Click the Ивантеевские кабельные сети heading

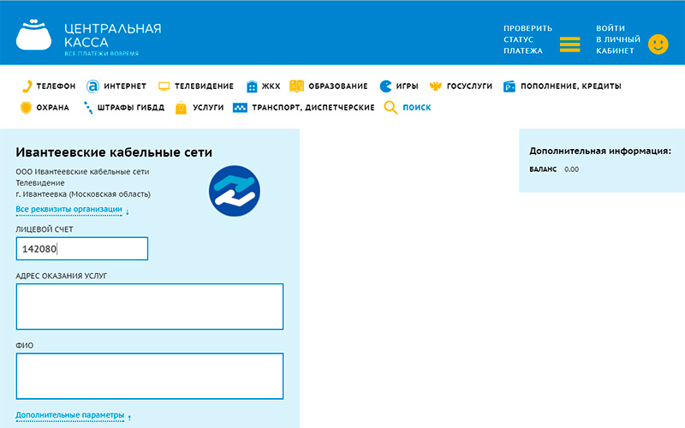(114, 152)
